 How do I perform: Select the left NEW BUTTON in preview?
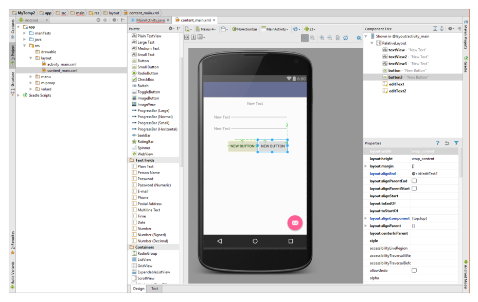coord(242,146)
